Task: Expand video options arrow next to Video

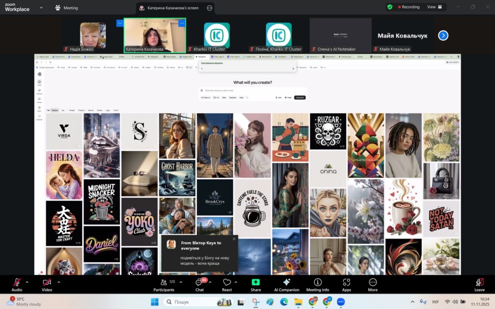Action: (x=59, y=282)
